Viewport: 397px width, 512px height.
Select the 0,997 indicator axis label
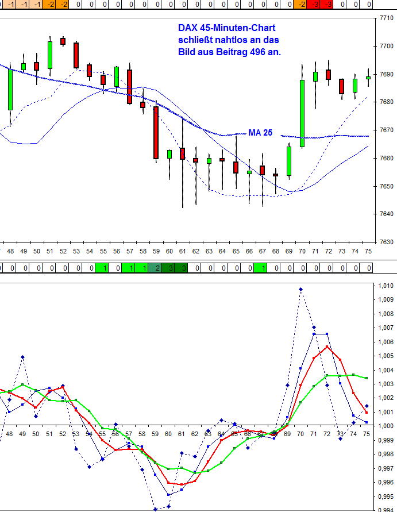coord(386,468)
